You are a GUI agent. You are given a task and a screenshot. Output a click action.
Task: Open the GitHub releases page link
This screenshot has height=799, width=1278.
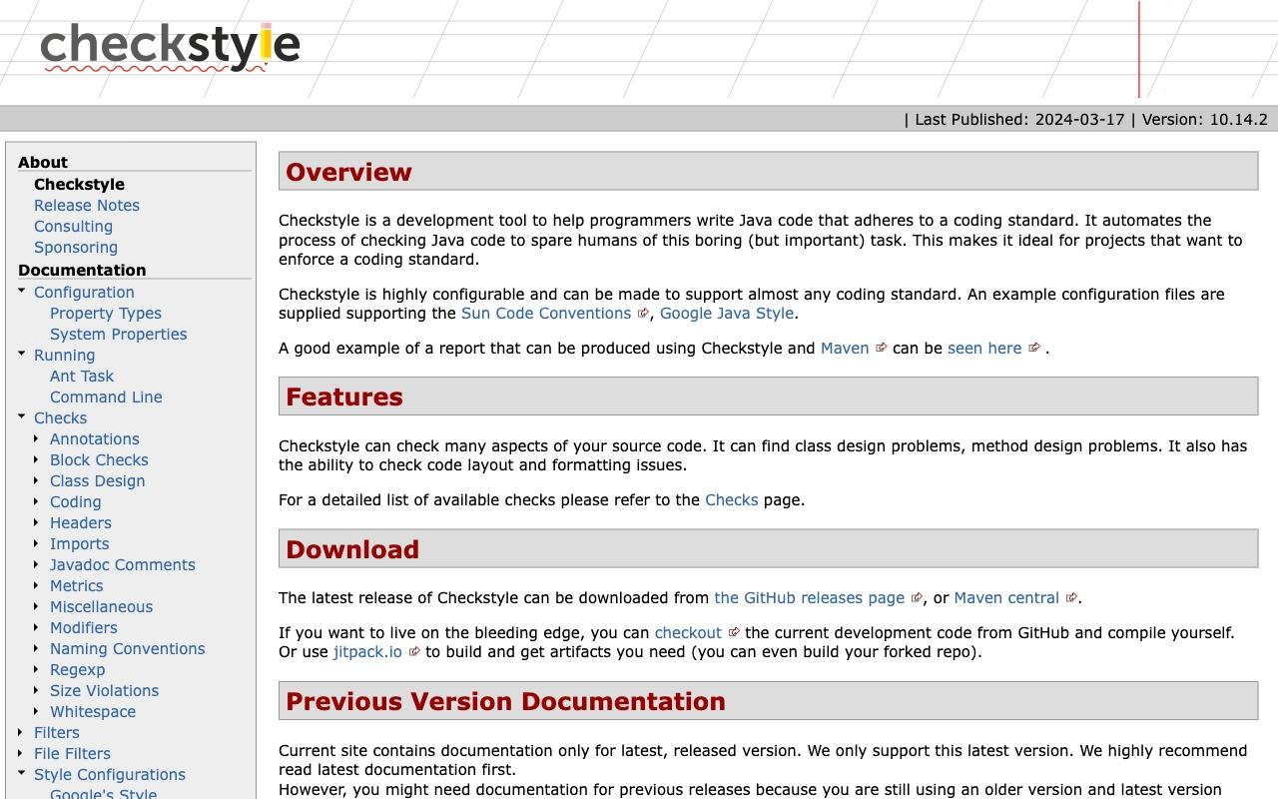(x=810, y=598)
